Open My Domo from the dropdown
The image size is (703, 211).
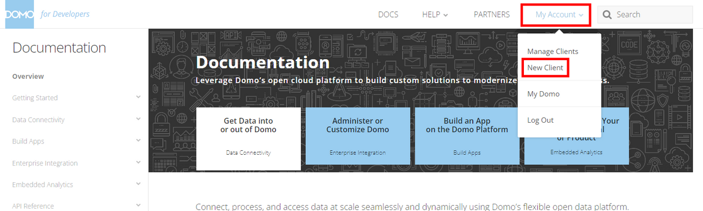(x=544, y=94)
